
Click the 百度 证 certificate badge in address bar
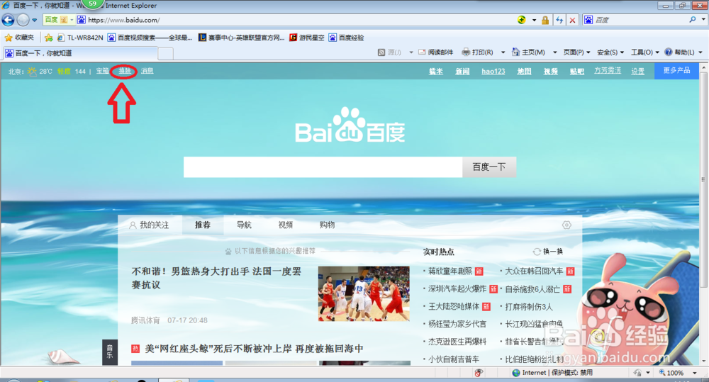[x=59, y=20]
